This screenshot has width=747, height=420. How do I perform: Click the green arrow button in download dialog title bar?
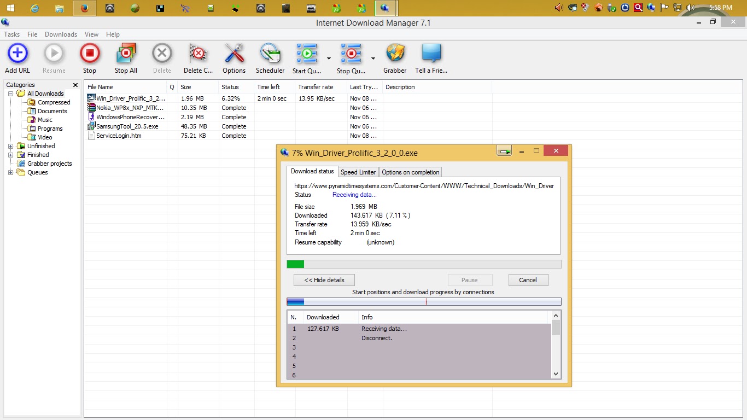pos(504,151)
